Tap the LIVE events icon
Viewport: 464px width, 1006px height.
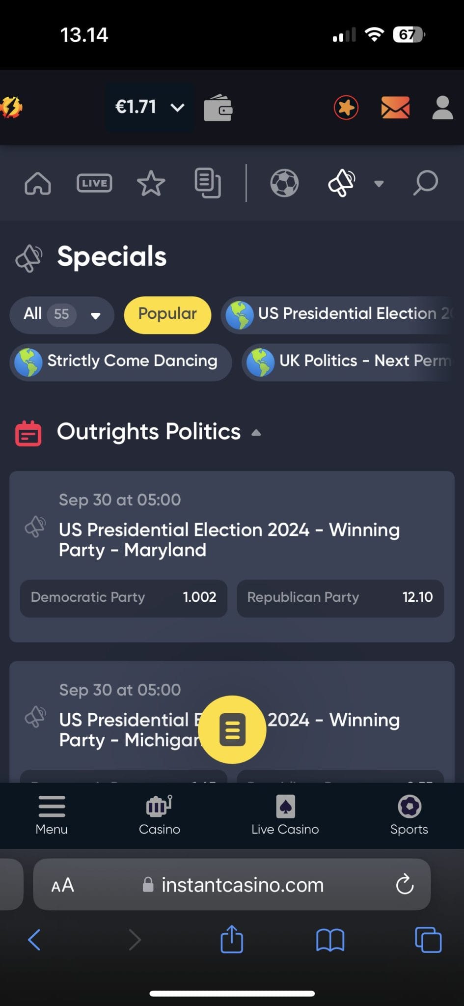coord(94,183)
